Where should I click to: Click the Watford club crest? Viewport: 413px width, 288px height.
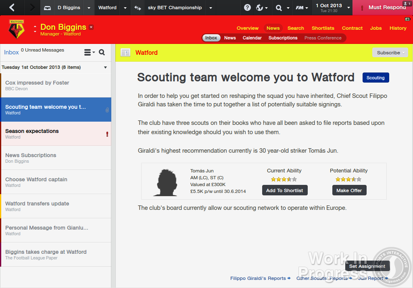pos(17,30)
